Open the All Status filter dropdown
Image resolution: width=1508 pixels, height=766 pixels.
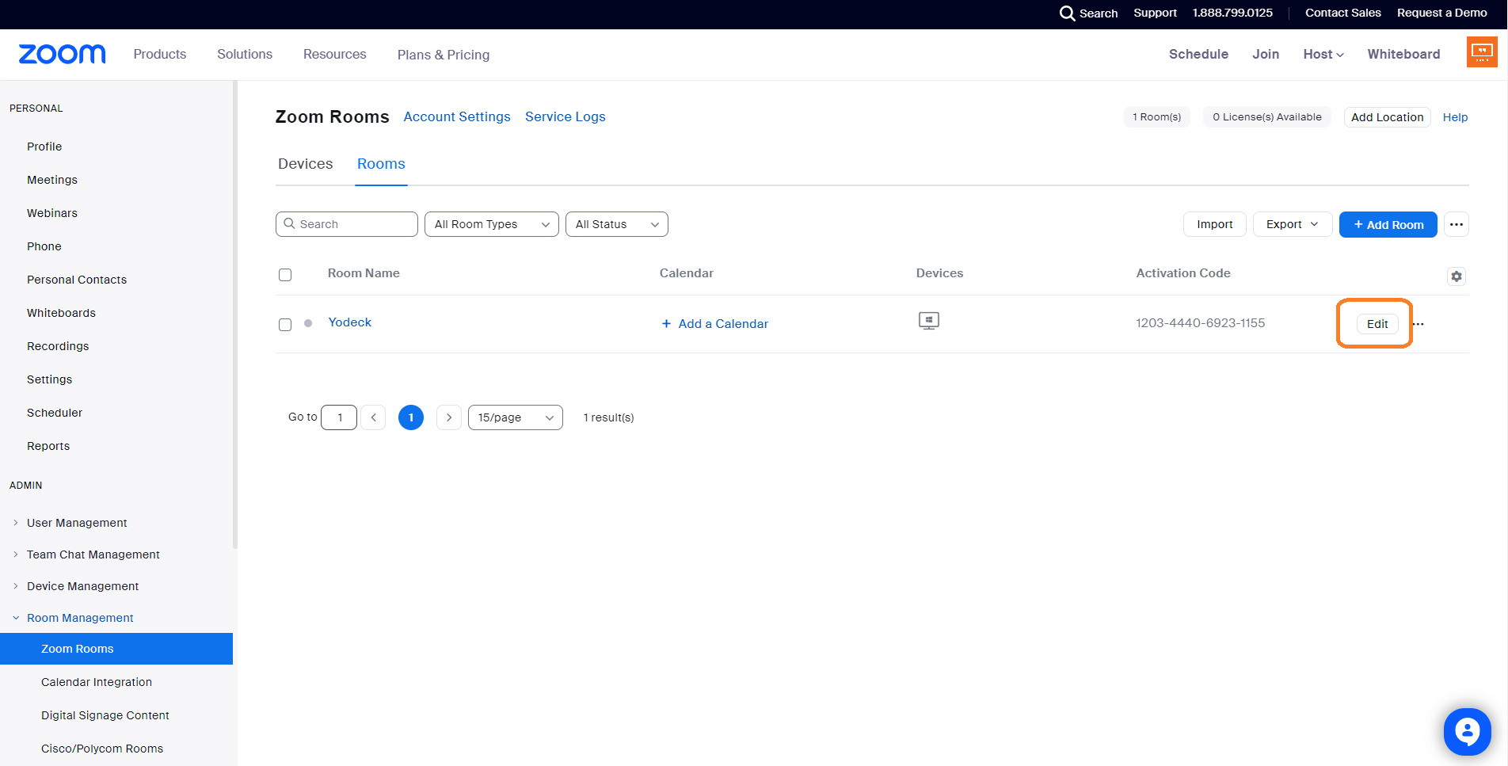click(x=616, y=224)
